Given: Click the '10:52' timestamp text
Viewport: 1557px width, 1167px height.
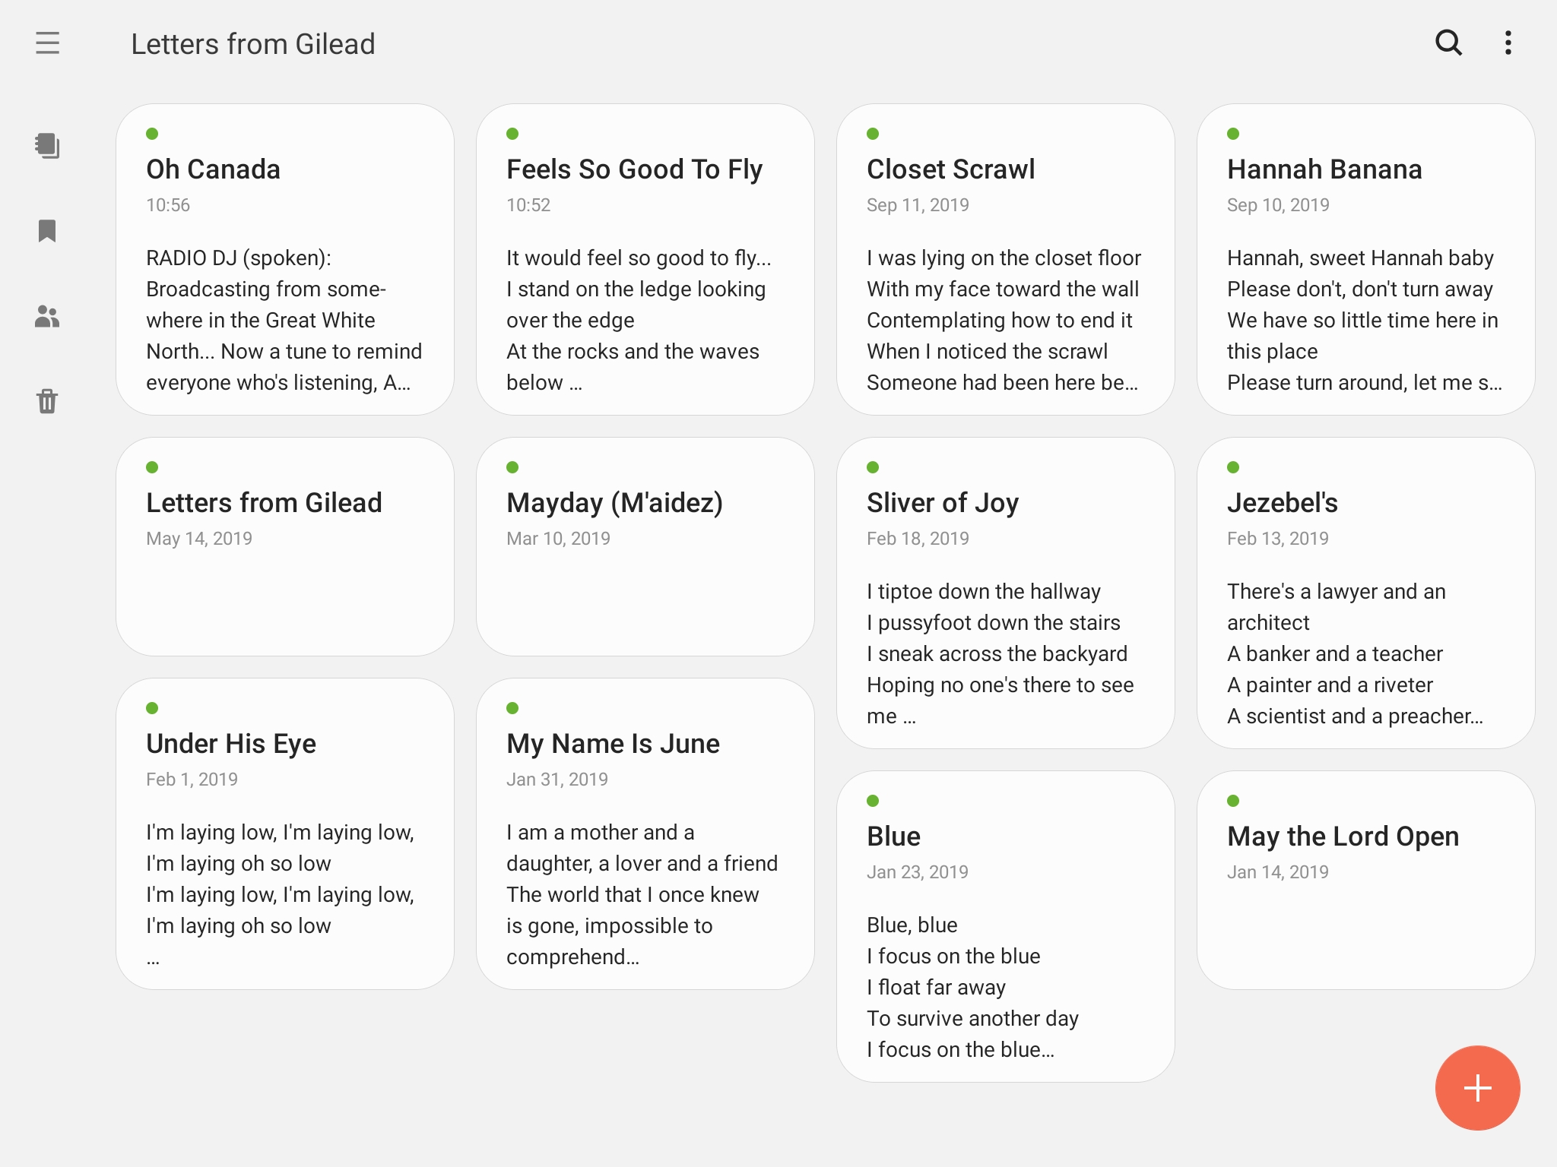Looking at the screenshot, I should pos(528,205).
